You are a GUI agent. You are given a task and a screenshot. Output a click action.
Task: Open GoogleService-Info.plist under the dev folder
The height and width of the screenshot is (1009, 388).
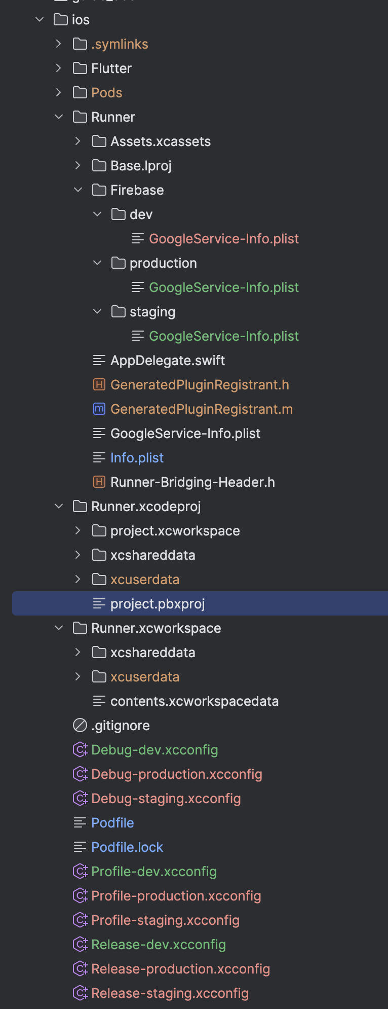coord(223,239)
